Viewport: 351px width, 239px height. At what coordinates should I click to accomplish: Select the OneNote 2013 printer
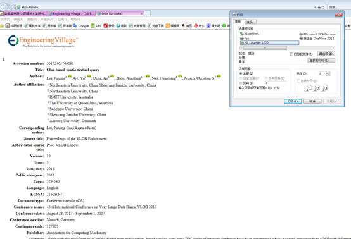tap(317, 39)
